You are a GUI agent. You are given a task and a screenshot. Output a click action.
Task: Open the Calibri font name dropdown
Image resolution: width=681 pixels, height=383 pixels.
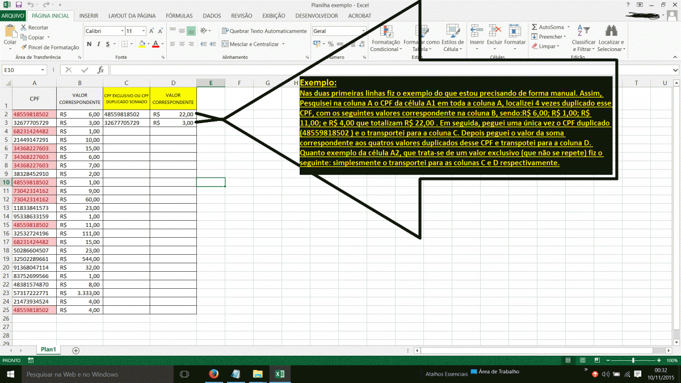click(121, 31)
